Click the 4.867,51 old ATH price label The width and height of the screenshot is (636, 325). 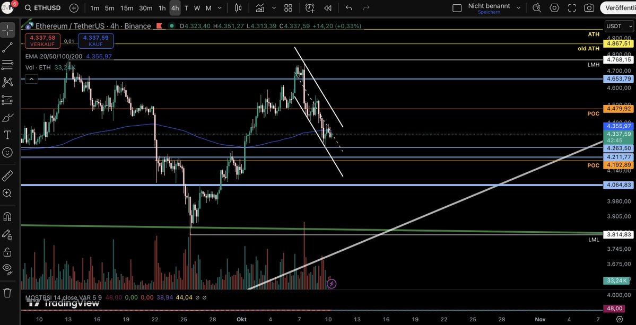pyautogui.click(x=618, y=43)
